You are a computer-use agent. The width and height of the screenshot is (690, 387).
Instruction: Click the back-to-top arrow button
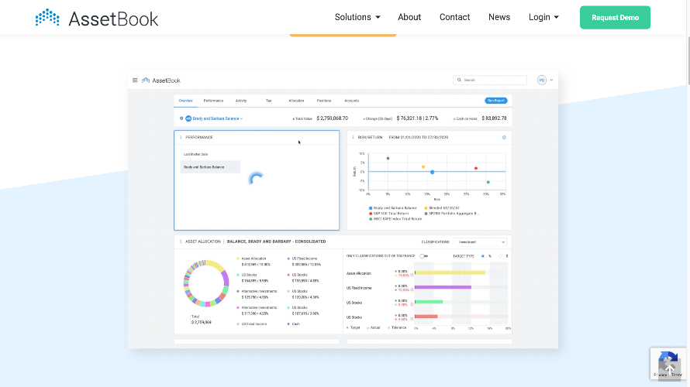click(669, 369)
